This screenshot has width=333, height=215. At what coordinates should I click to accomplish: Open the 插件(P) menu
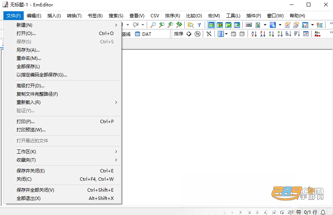coord(254,16)
